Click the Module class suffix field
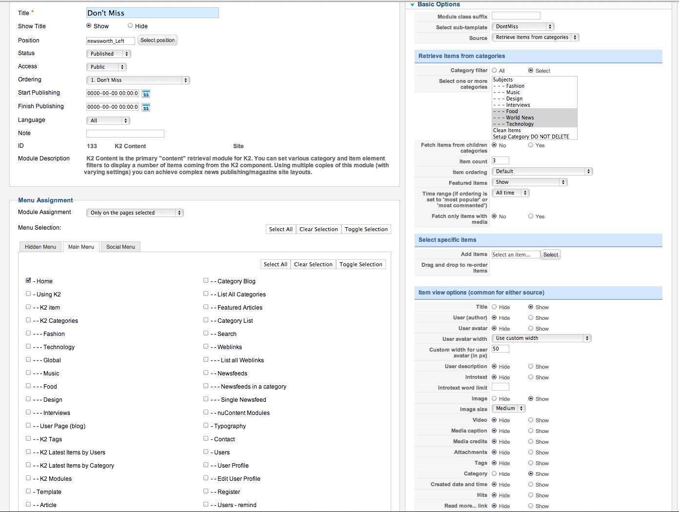 [x=516, y=16]
